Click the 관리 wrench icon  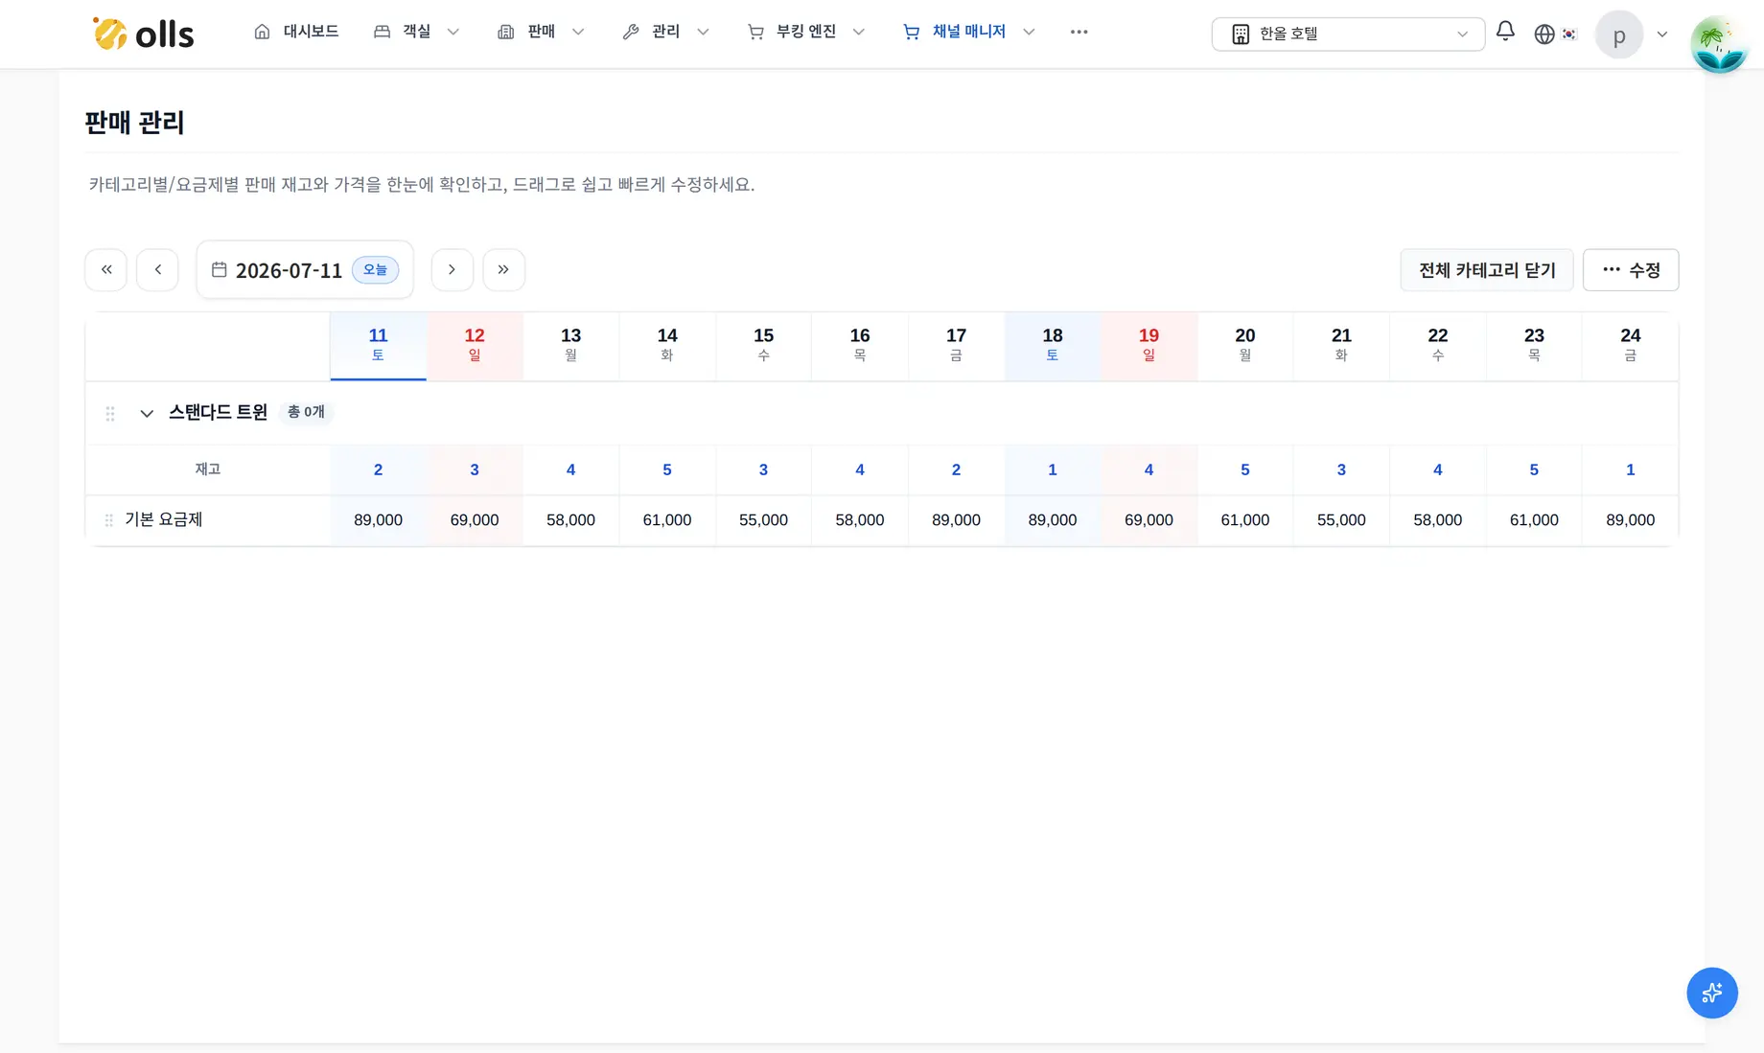point(631,33)
